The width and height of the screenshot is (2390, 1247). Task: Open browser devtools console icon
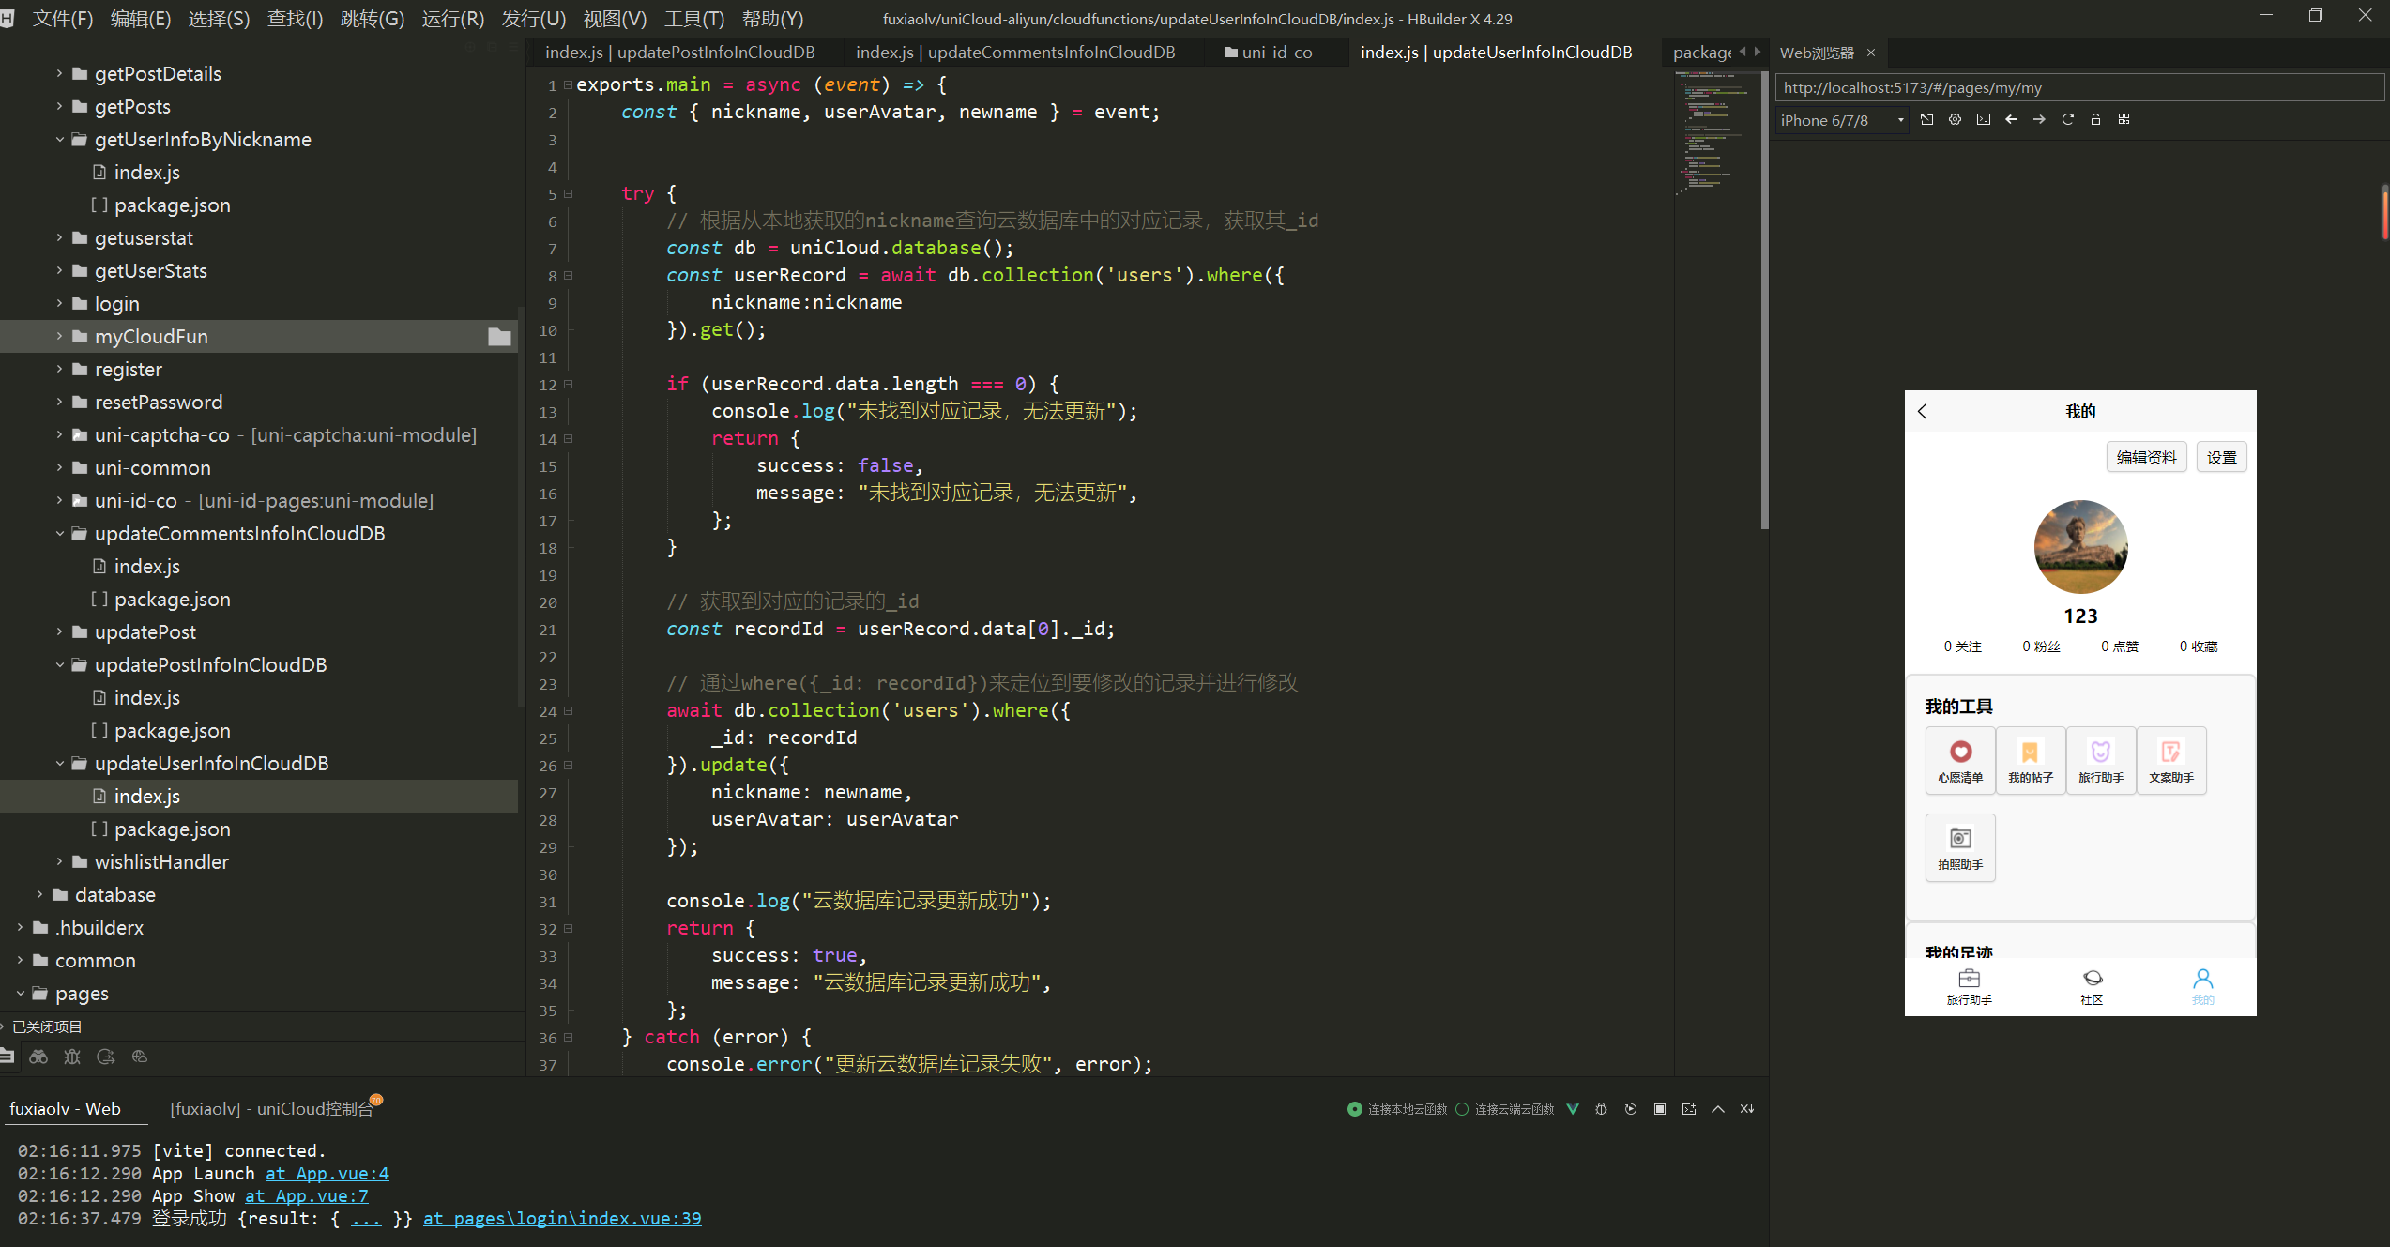[x=1983, y=119]
